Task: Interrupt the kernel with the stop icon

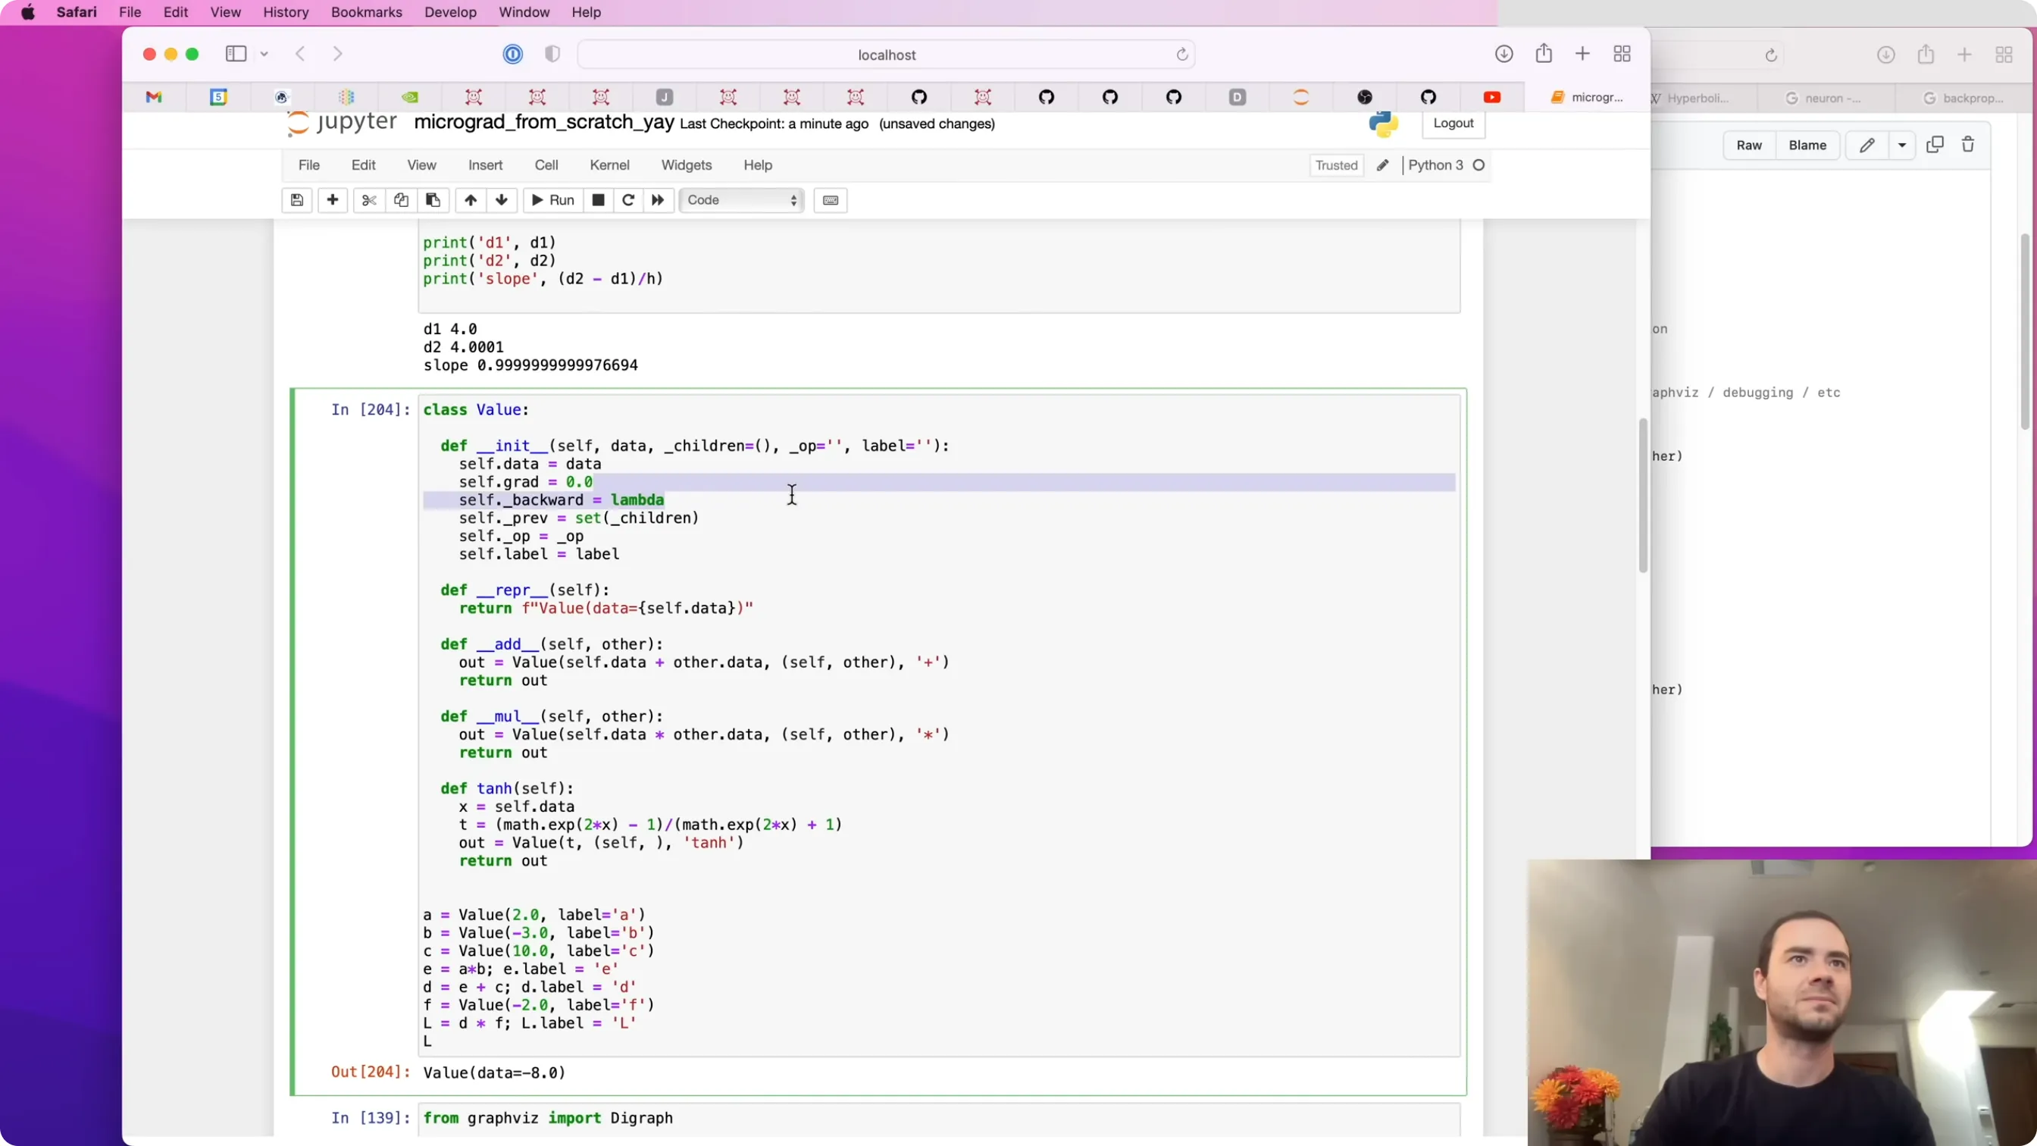Action: (599, 200)
